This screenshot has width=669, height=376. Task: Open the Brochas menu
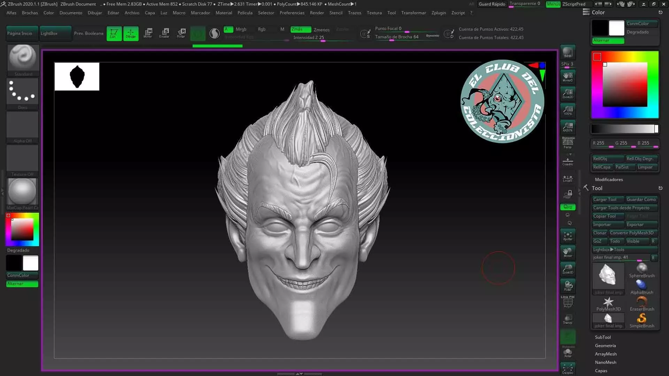point(30,13)
